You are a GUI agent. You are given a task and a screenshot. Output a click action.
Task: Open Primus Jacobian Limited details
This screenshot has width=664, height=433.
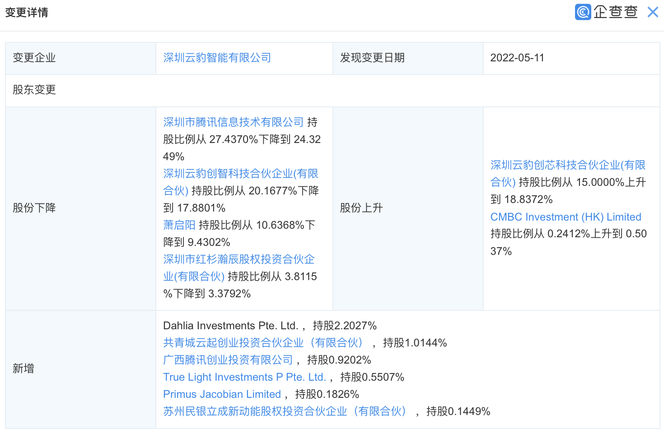pos(222,394)
